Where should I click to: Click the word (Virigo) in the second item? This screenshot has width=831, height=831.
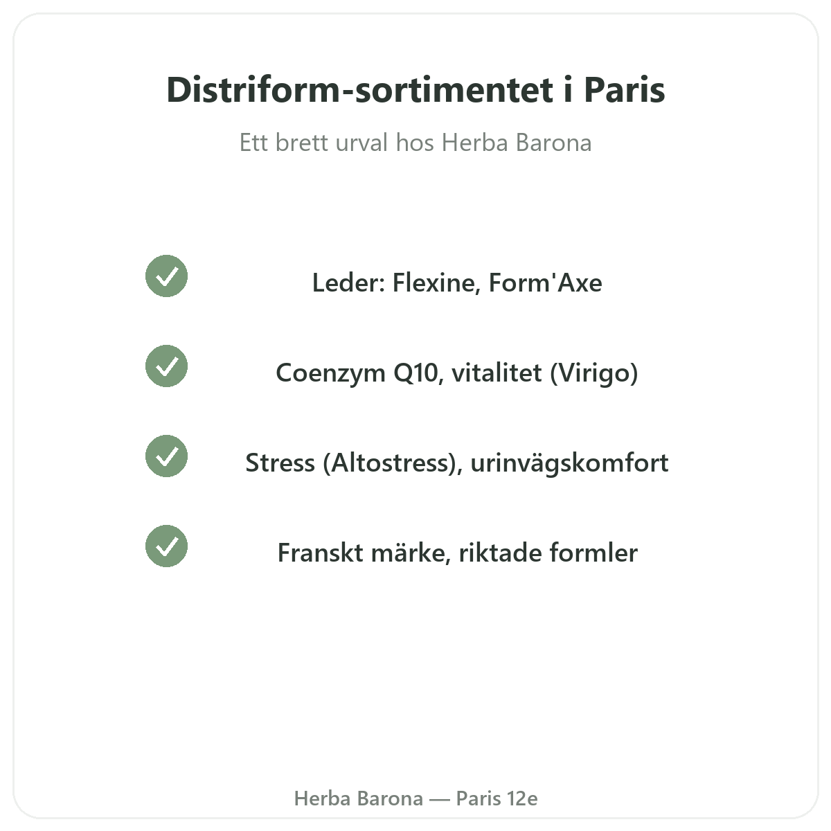tap(594, 373)
